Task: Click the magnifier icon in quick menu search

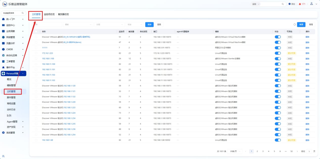Action: (22, 13)
